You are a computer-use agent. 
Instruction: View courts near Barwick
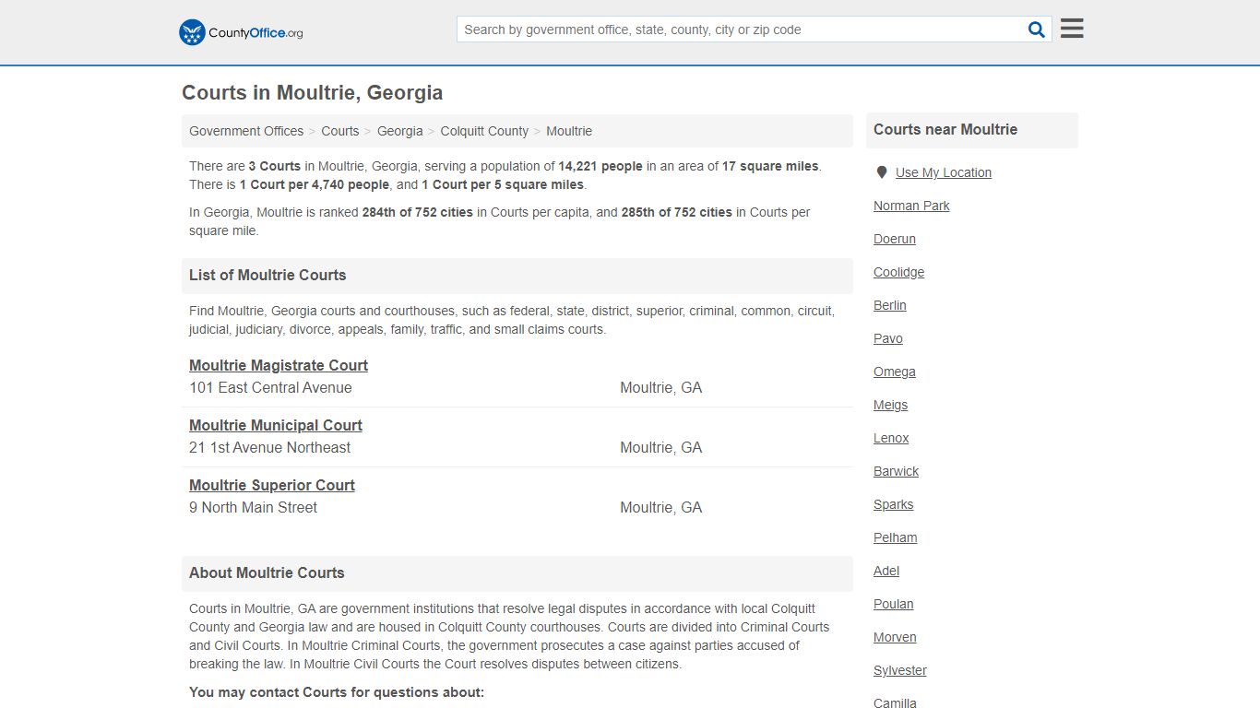click(x=897, y=471)
